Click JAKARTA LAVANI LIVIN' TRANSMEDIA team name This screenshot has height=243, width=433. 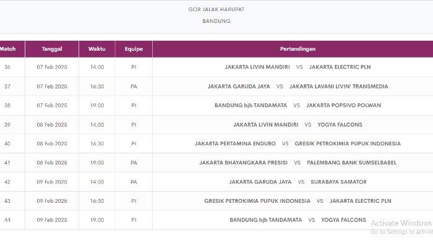[x=338, y=87]
